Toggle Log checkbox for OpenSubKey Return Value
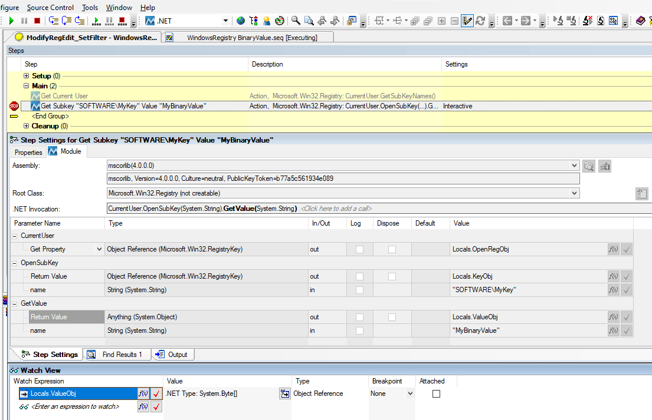 point(360,276)
